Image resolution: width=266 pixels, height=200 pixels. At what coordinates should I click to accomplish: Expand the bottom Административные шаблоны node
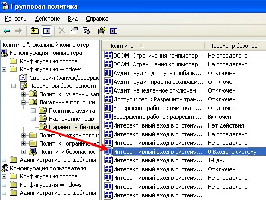coord(4,193)
